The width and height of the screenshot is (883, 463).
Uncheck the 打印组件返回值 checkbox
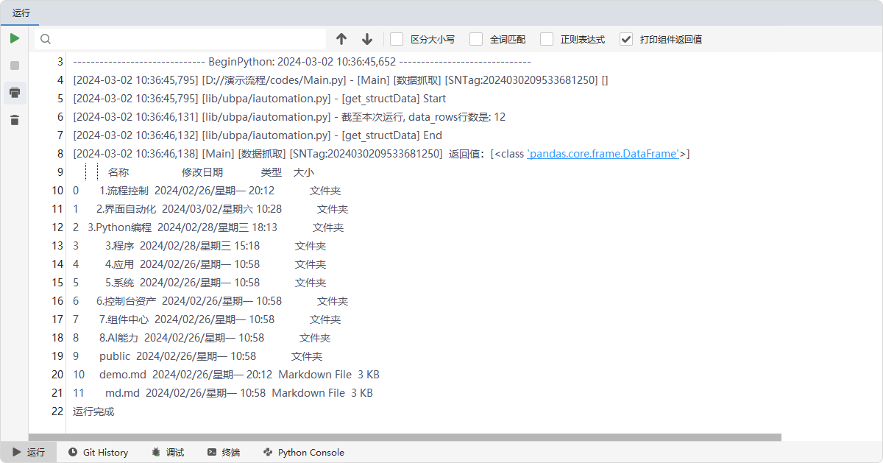click(x=626, y=39)
